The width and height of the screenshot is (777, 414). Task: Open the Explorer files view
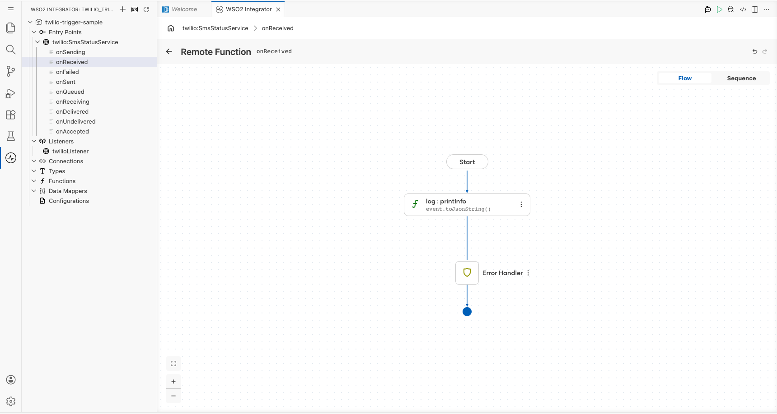pyautogui.click(x=11, y=28)
